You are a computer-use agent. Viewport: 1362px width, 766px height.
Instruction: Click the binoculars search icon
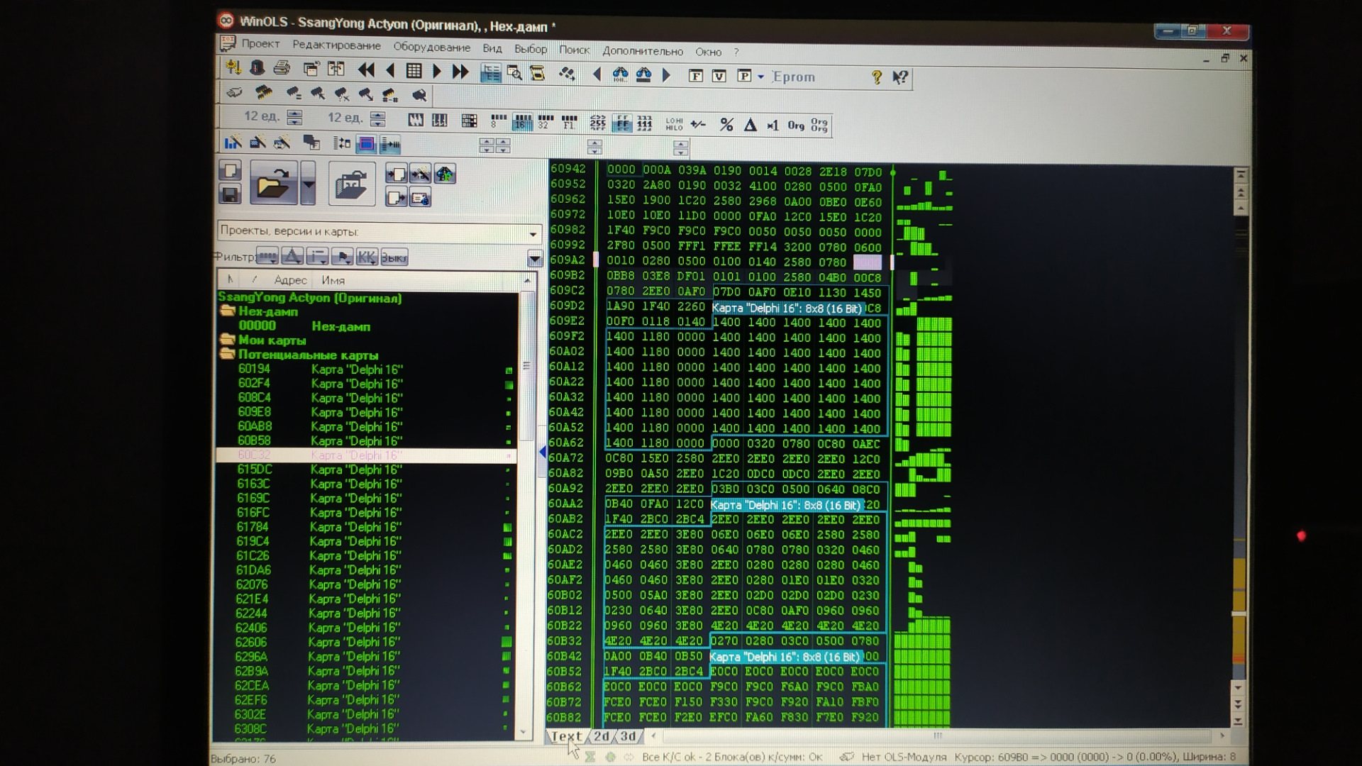click(620, 74)
